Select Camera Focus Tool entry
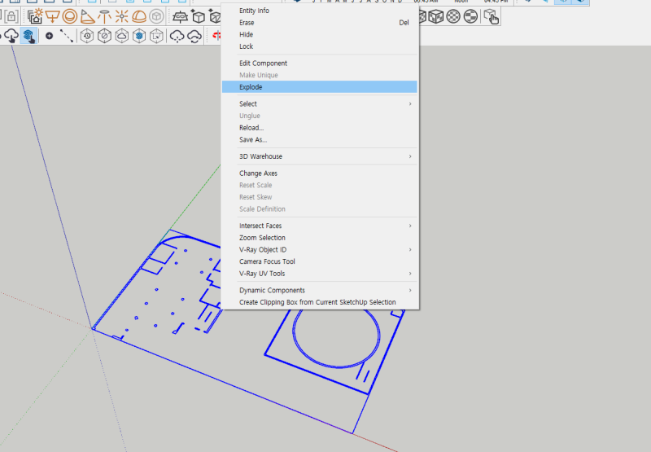 [319, 261]
